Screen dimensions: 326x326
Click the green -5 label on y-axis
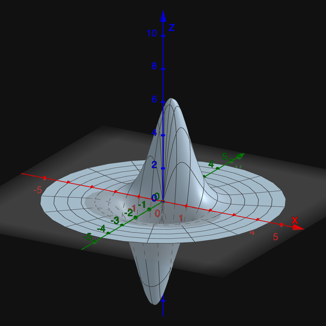coord(88,237)
